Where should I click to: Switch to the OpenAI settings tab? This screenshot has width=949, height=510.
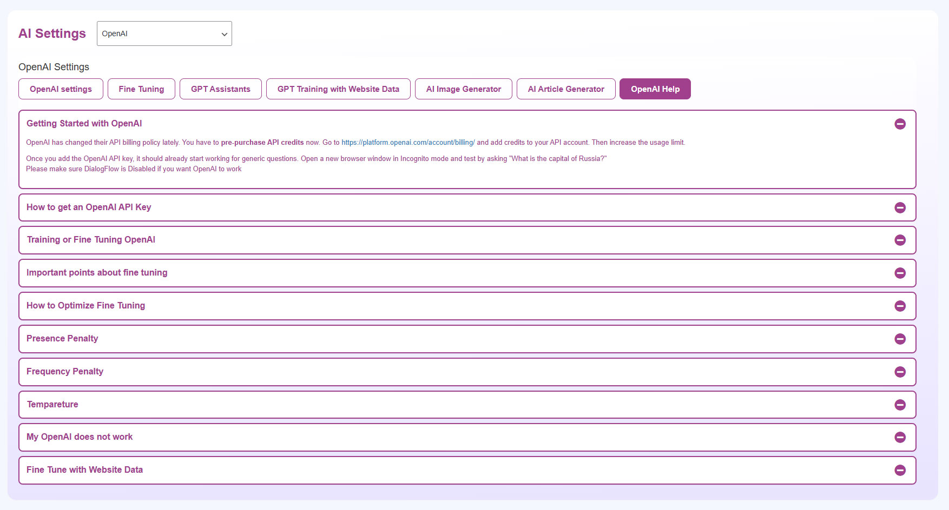(x=61, y=89)
